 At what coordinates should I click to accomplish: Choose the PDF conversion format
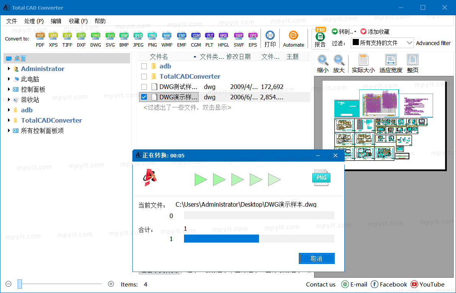pyautogui.click(x=40, y=38)
